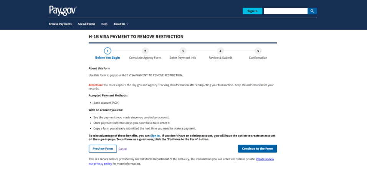Follow the inline Sign In link
The width and height of the screenshot is (367, 171).
(155, 136)
